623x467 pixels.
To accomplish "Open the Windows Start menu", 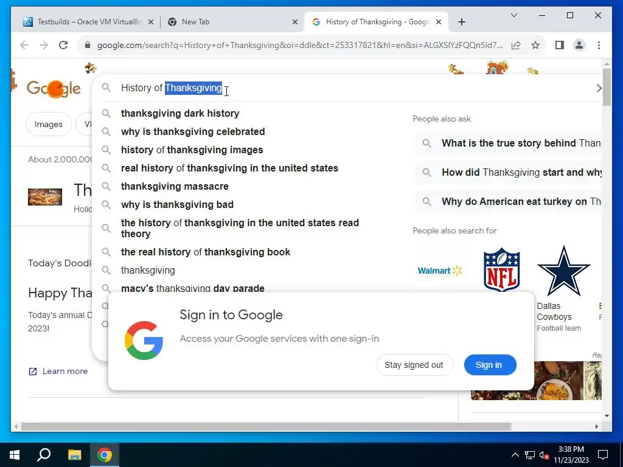I will point(15,455).
